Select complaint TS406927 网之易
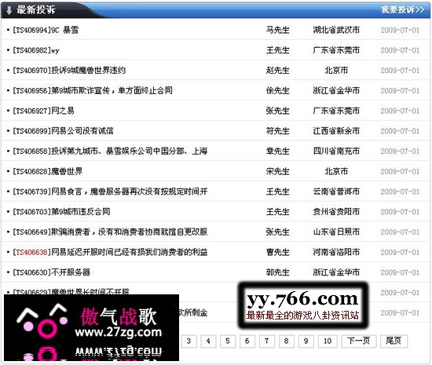432x365 pixels. pos(43,111)
